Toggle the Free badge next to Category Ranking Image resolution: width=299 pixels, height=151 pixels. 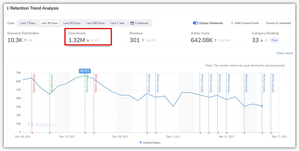pyautogui.click(x=274, y=40)
